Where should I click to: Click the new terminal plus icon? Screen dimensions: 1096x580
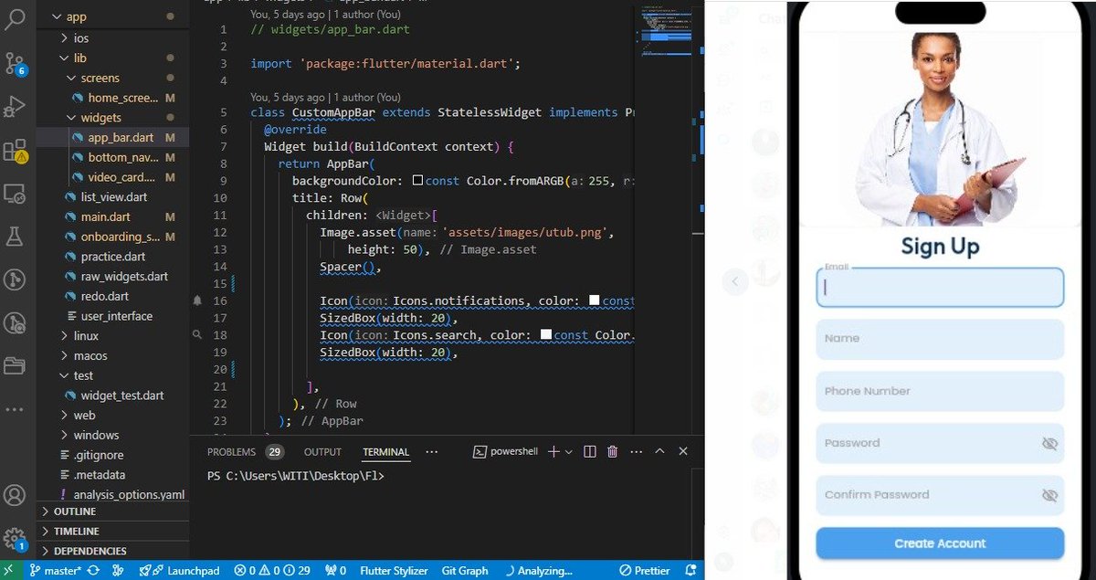[553, 451]
